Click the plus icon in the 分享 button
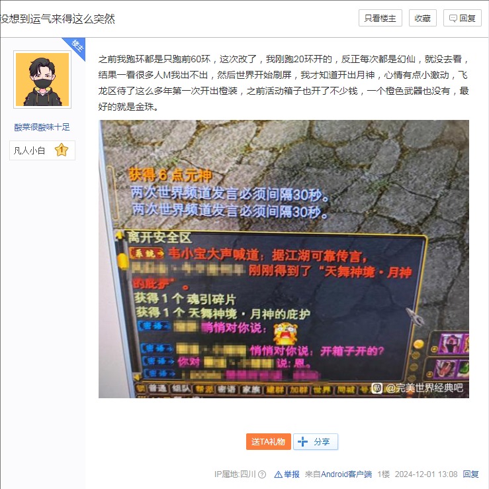The width and height of the screenshot is (489, 489). click(x=302, y=441)
